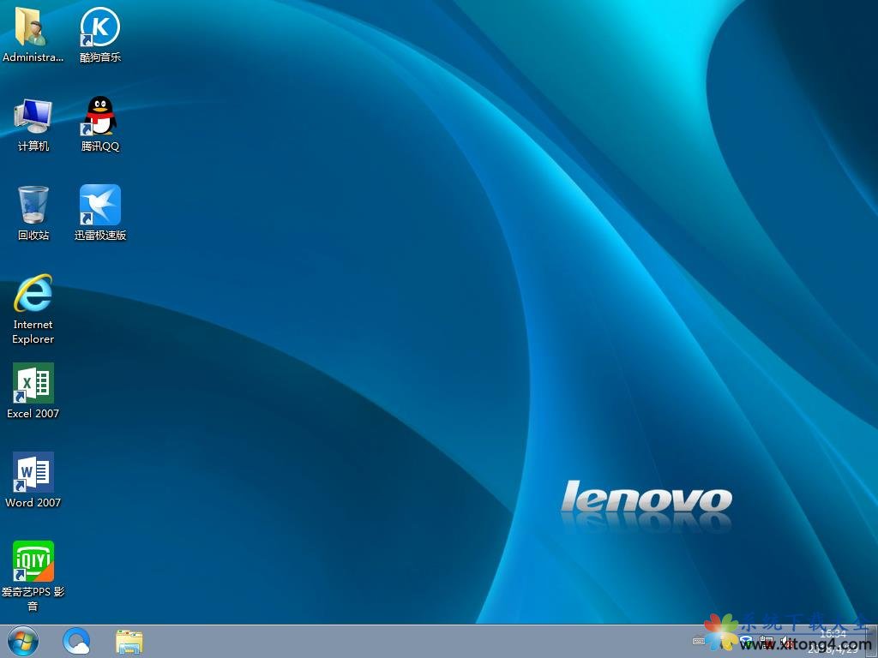Open the Windows Start menu orb

(22, 641)
